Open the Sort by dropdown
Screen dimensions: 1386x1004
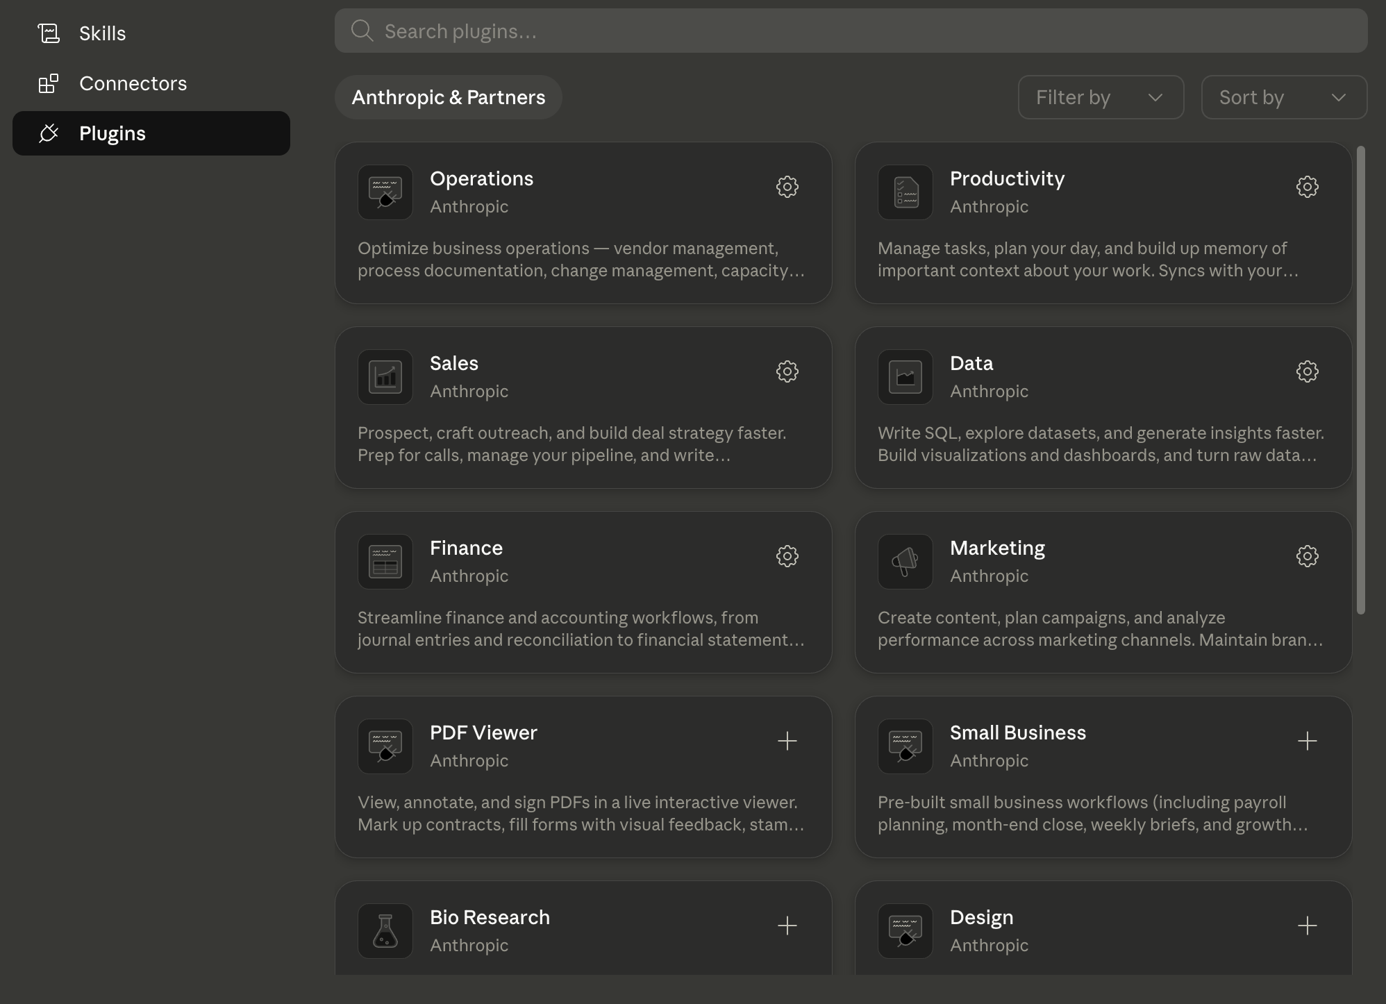pyautogui.click(x=1284, y=97)
